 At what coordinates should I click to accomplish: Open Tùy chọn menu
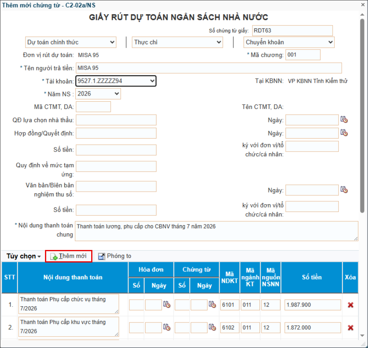[x=24, y=256]
